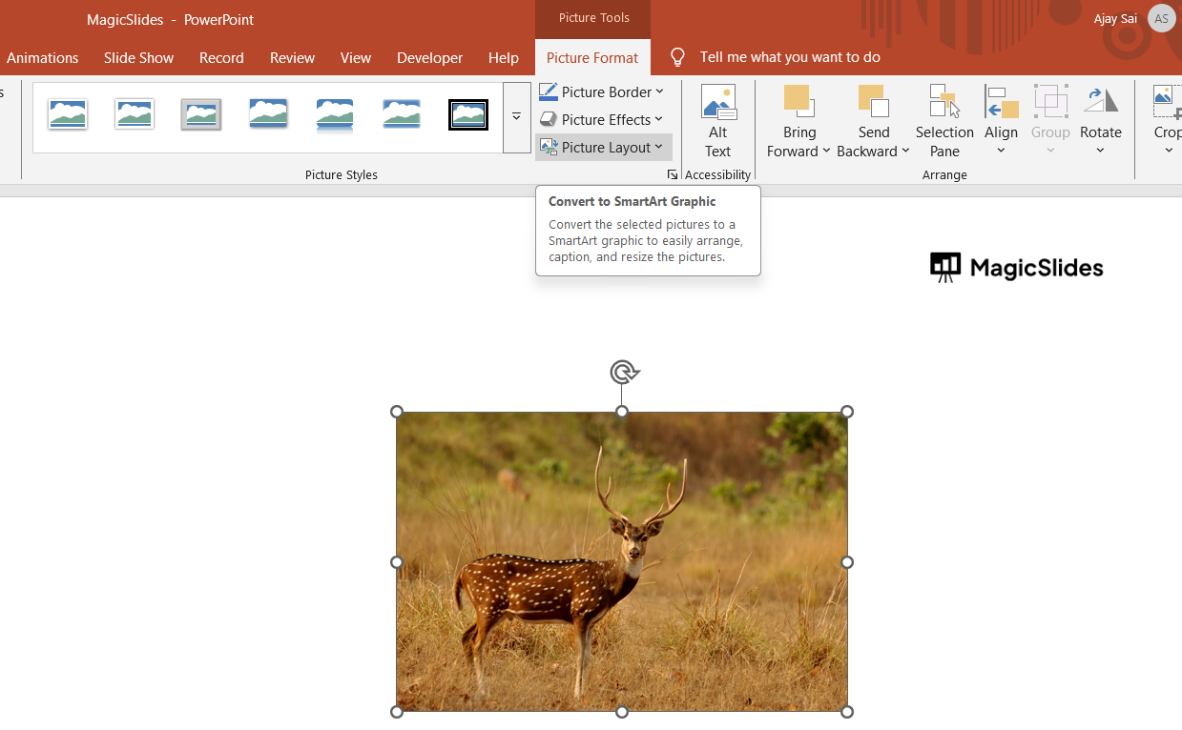Viewport: 1182px width, 730px height.
Task: Click the rotation handle above the deer picture
Action: click(x=623, y=372)
